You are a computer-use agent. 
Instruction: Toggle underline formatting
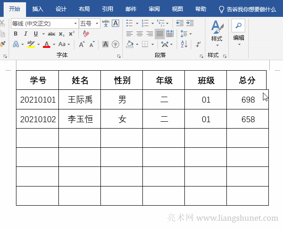pos(36,34)
